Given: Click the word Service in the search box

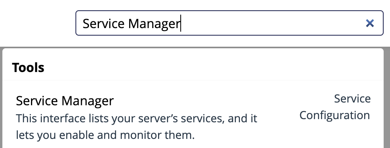Looking at the screenshot, I should click(104, 24).
